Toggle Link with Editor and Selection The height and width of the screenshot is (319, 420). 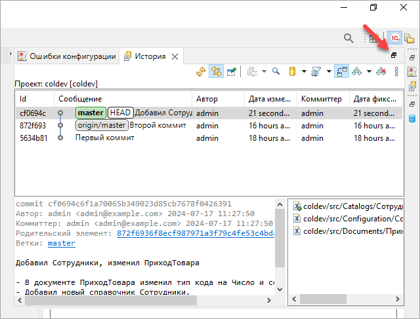(216, 71)
